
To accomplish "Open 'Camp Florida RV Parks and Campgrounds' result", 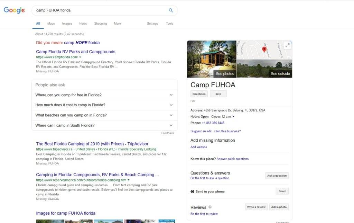I will pyautogui.click(x=75, y=52).
